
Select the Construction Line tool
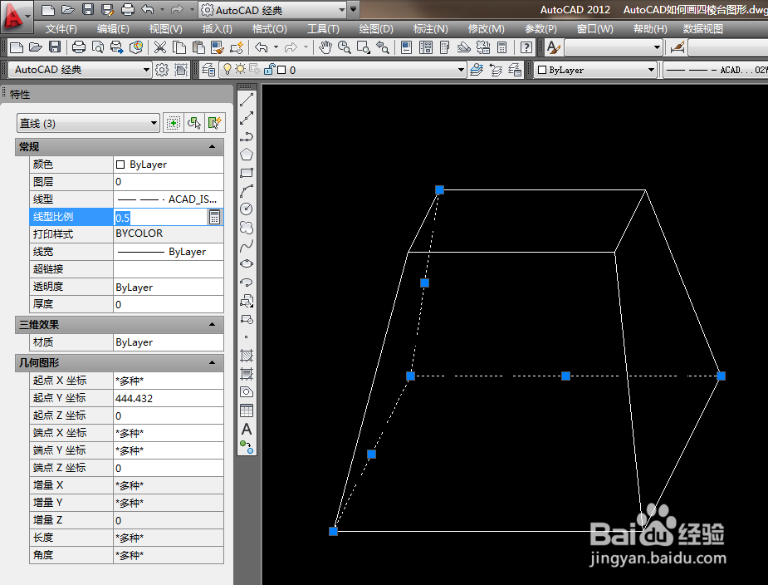[247, 118]
